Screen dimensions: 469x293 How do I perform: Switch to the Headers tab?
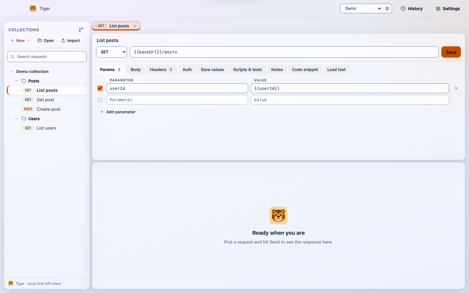click(x=161, y=70)
